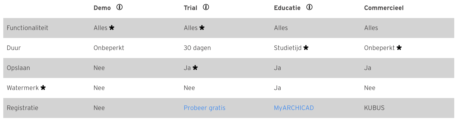Select the Demo column header
458x121 pixels.
[x=102, y=8]
